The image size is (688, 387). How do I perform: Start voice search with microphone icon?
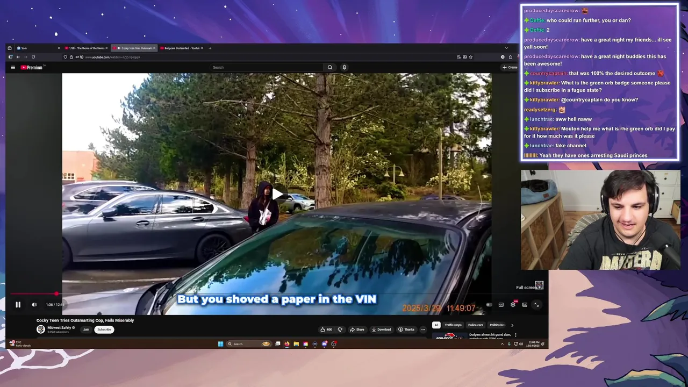[x=344, y=67]
